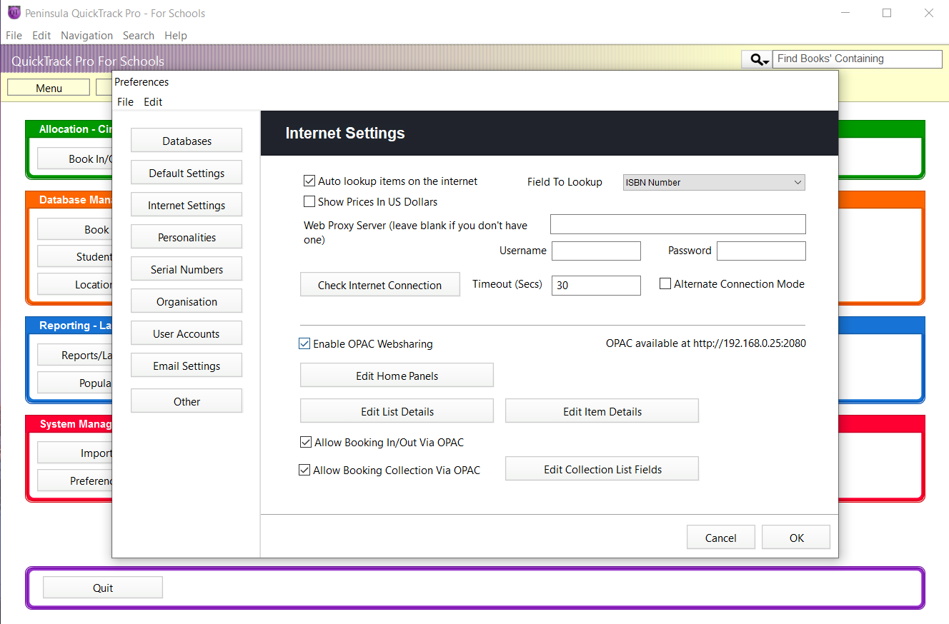Click the Location button in main window

coord(75,284)
